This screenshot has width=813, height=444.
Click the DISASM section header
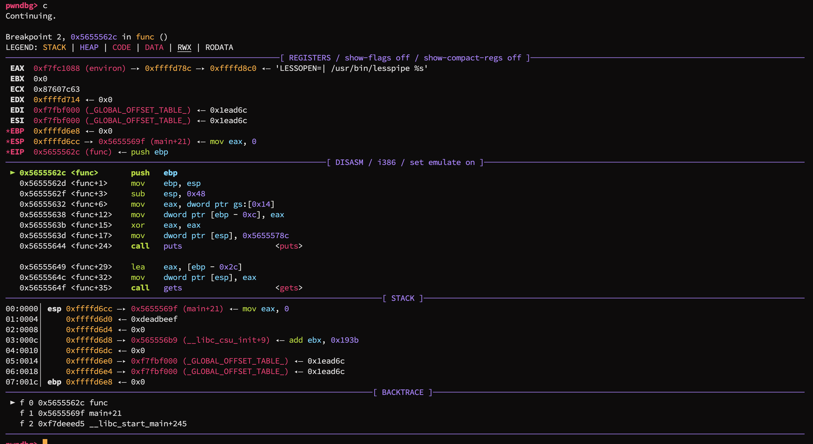click(x=405, y=162)
